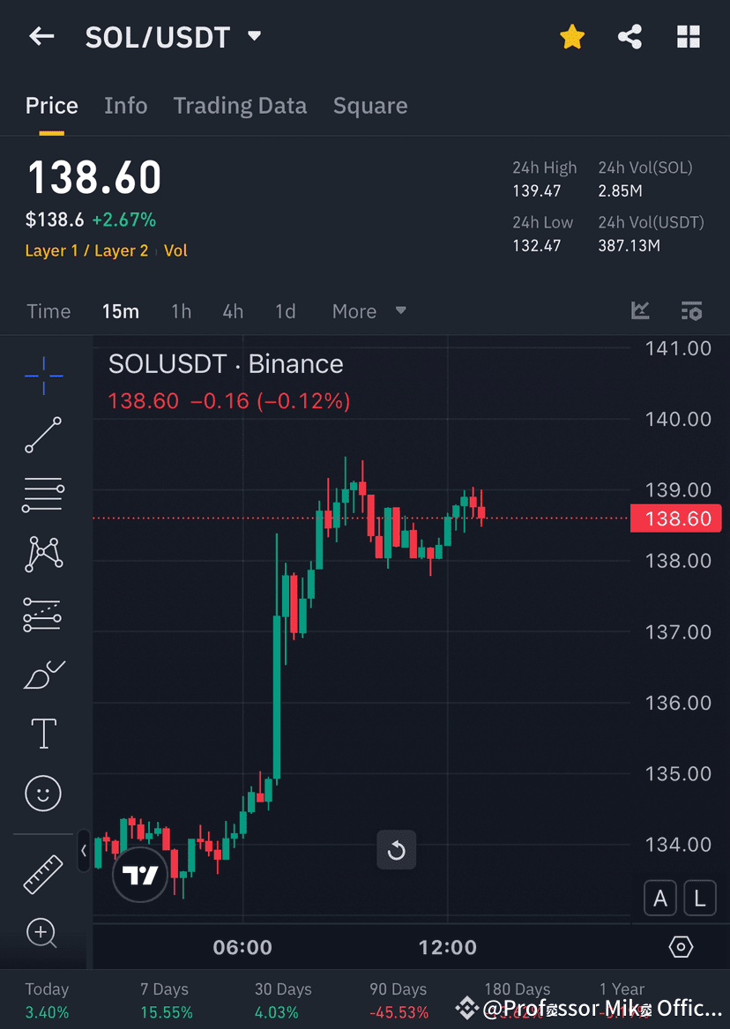Expand the More intervals dropdown

click(369, 311)
